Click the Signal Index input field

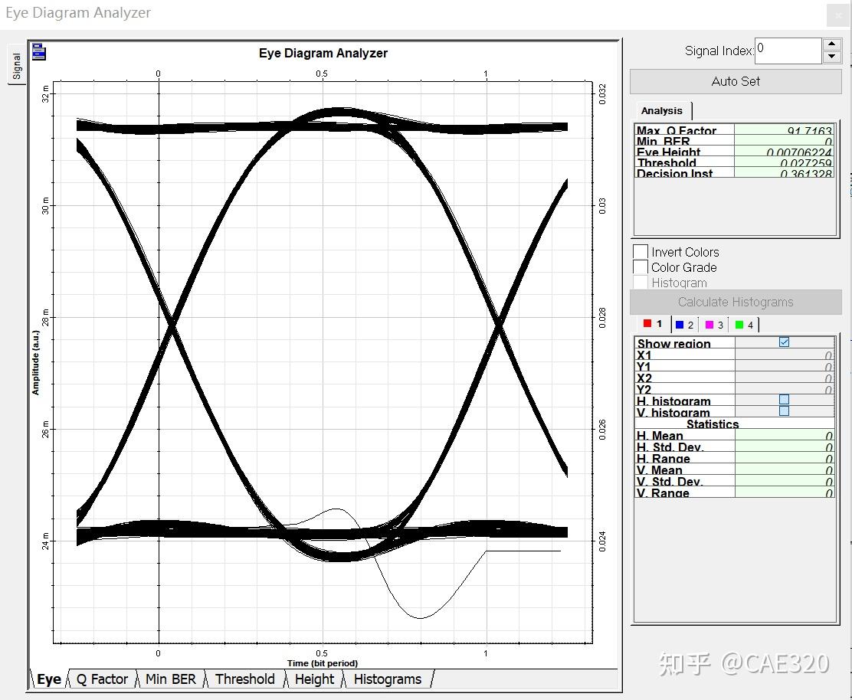(788, 51)
